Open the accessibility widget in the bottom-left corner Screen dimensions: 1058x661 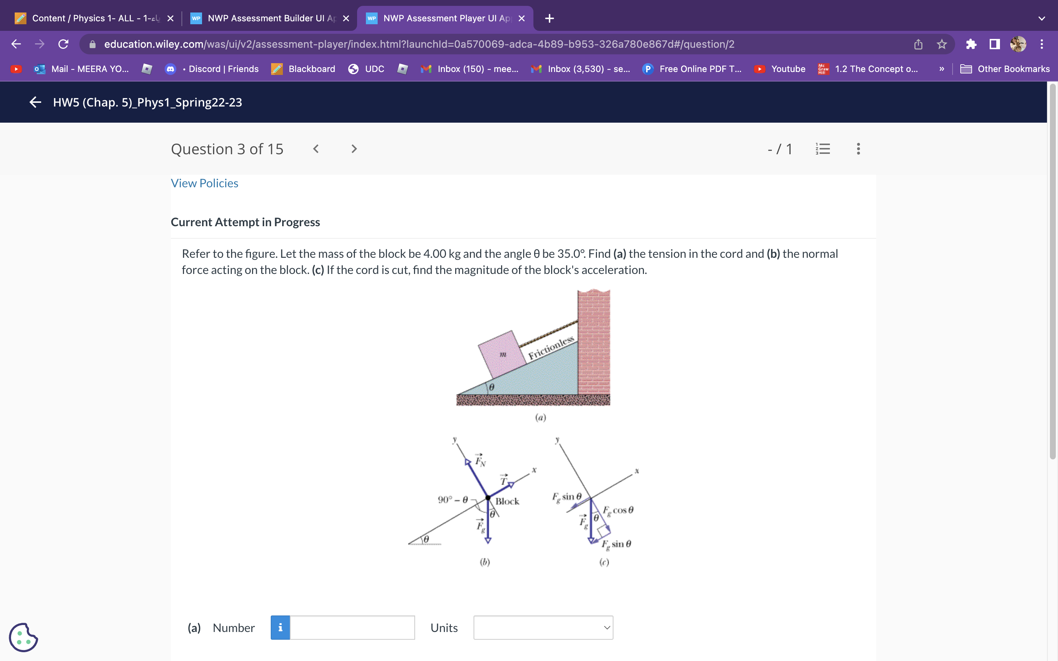pyautogui.click(x=24, y=637)
